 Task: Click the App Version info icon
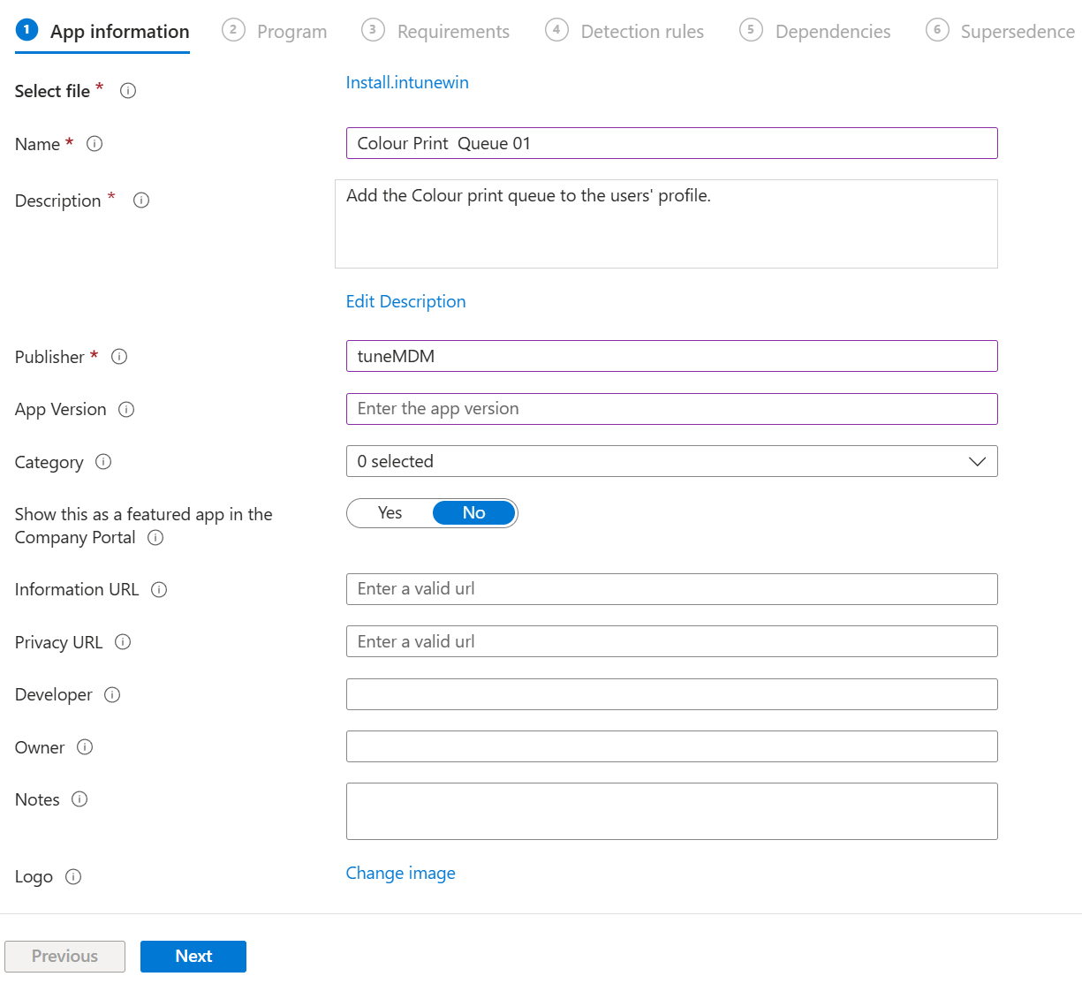pos(126,410)
